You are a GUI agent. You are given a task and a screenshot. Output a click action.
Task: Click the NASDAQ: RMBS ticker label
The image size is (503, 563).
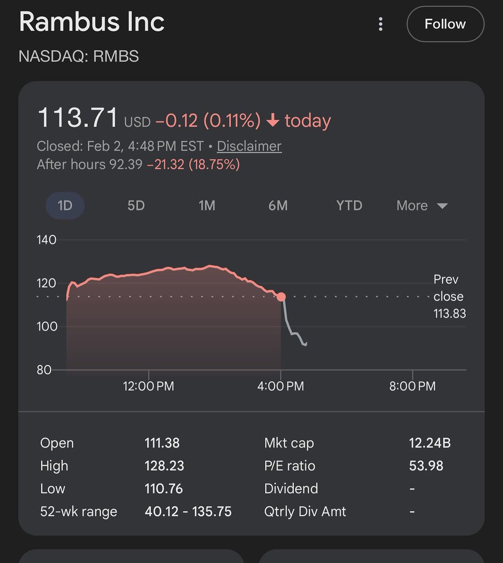pyautogui.click(x=79, y=56)
